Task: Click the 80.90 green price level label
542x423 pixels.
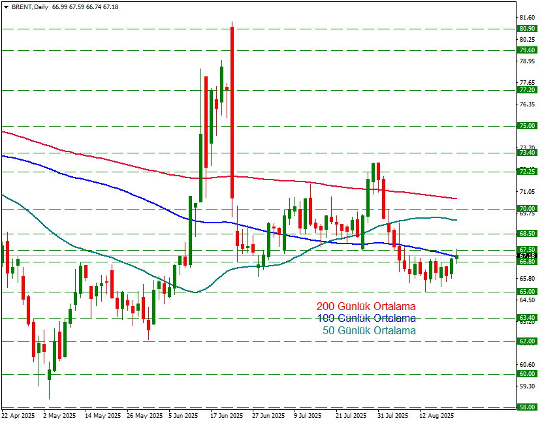Action: (528, 29)
